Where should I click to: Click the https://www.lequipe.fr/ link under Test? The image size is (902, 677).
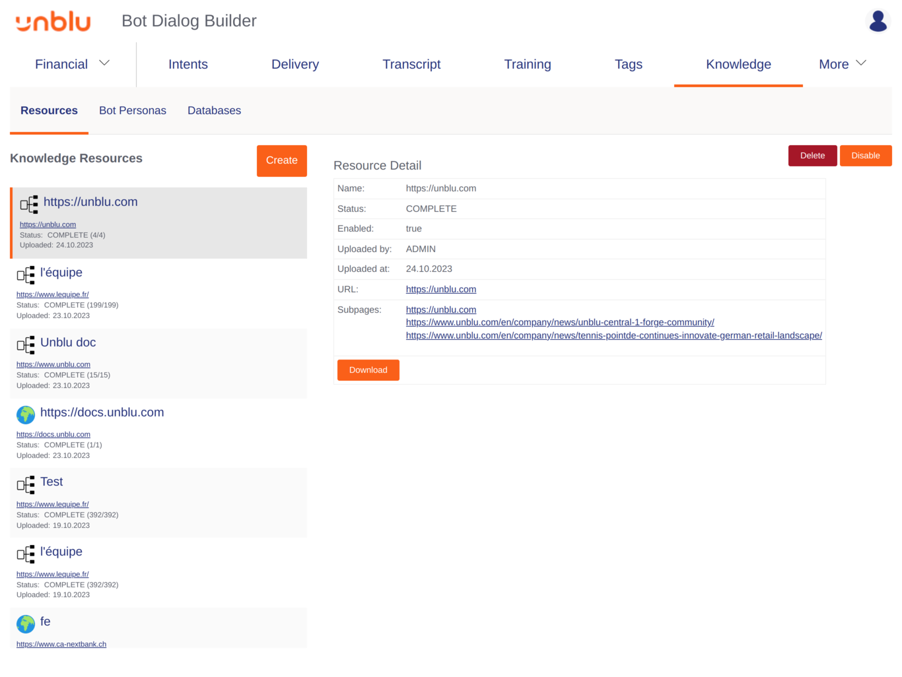[53, 504]
